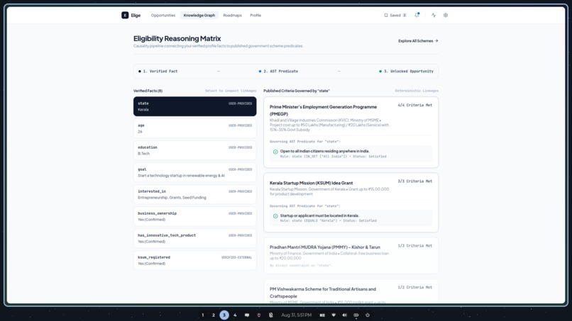Click the layout tray icon
Screen dimensions: 572x321
322,315
